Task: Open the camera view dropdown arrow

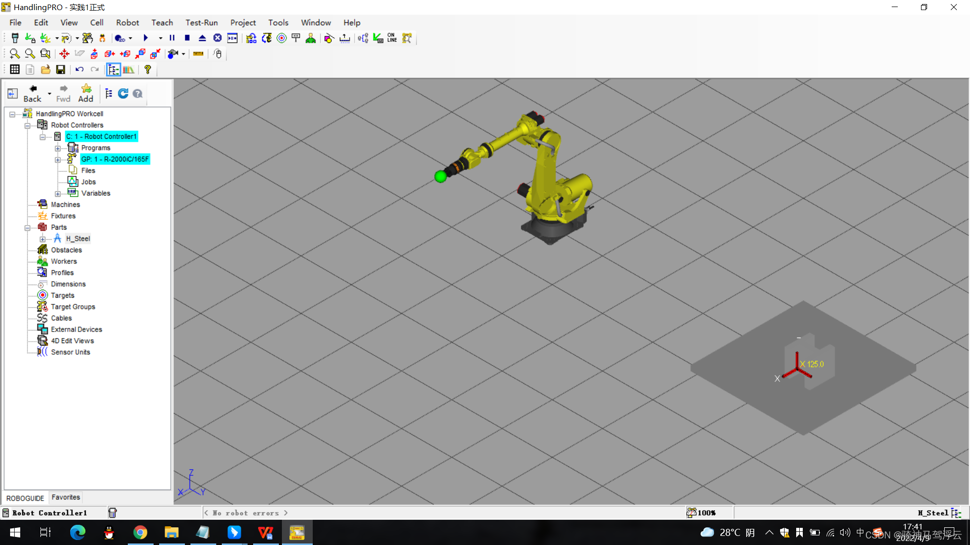Action: click(x=183, y=53)
